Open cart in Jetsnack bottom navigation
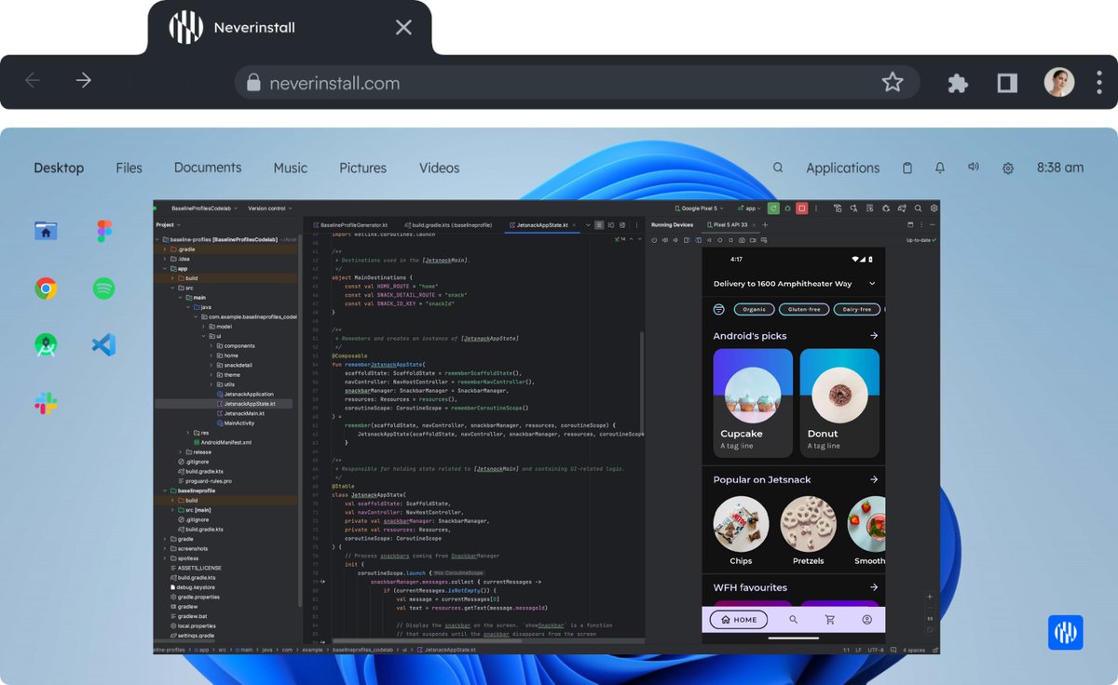Image resolution: width=1118 pixels, height=685 pixels. pos(830,619)
